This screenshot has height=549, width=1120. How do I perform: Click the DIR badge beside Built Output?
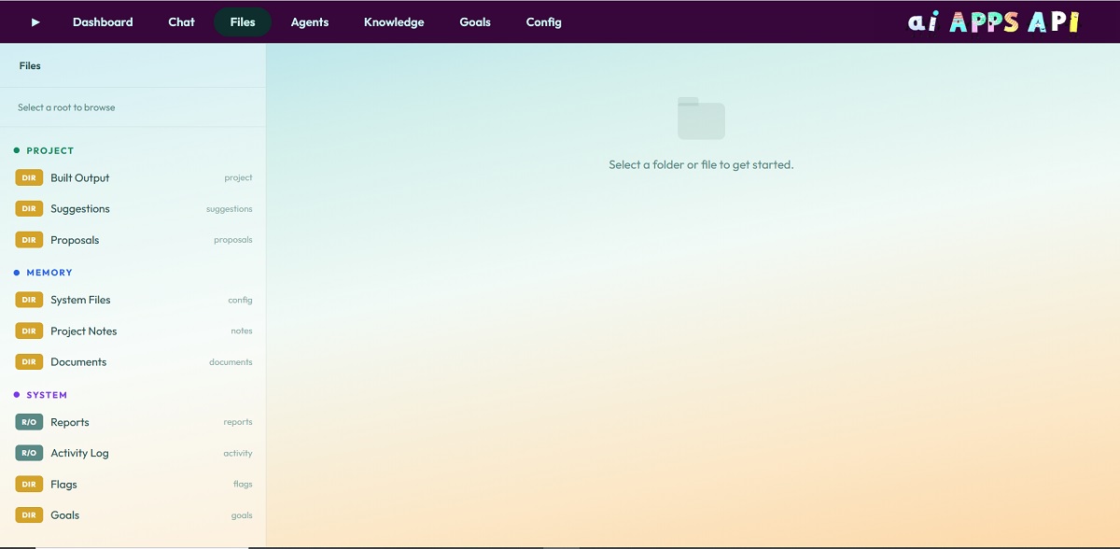tap(29, 178)
